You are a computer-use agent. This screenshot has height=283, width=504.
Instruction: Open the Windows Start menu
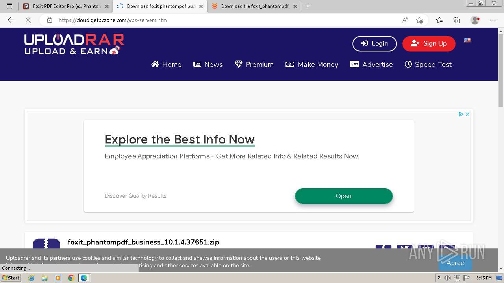(x=11, y=278)
